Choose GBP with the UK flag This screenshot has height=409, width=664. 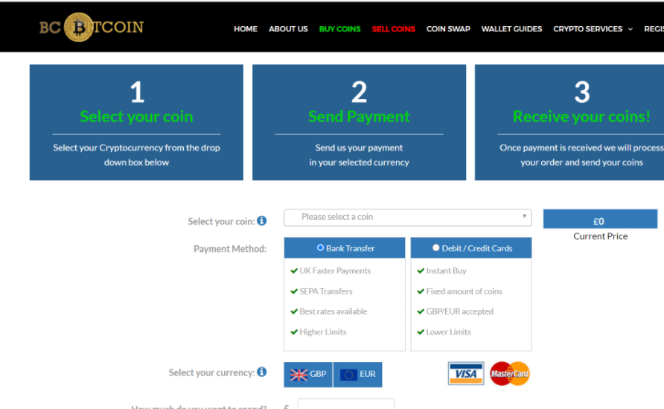coord(307,374)
